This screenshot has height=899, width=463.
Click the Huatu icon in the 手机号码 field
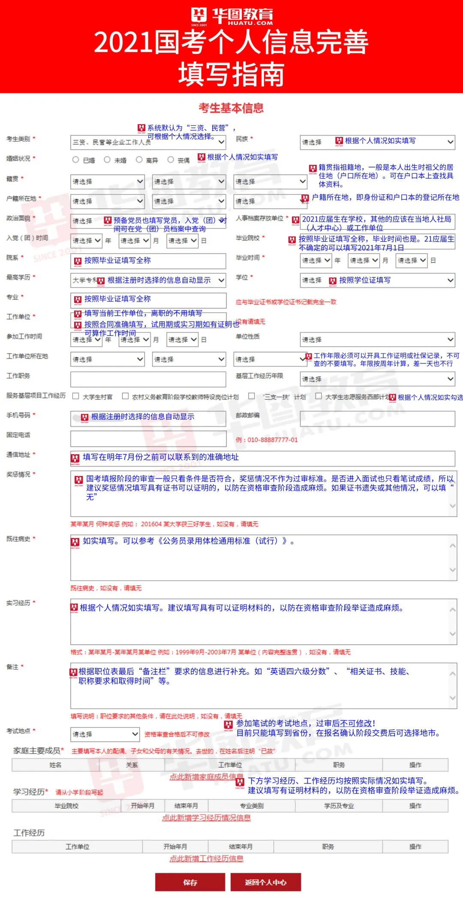coord(84,417)
